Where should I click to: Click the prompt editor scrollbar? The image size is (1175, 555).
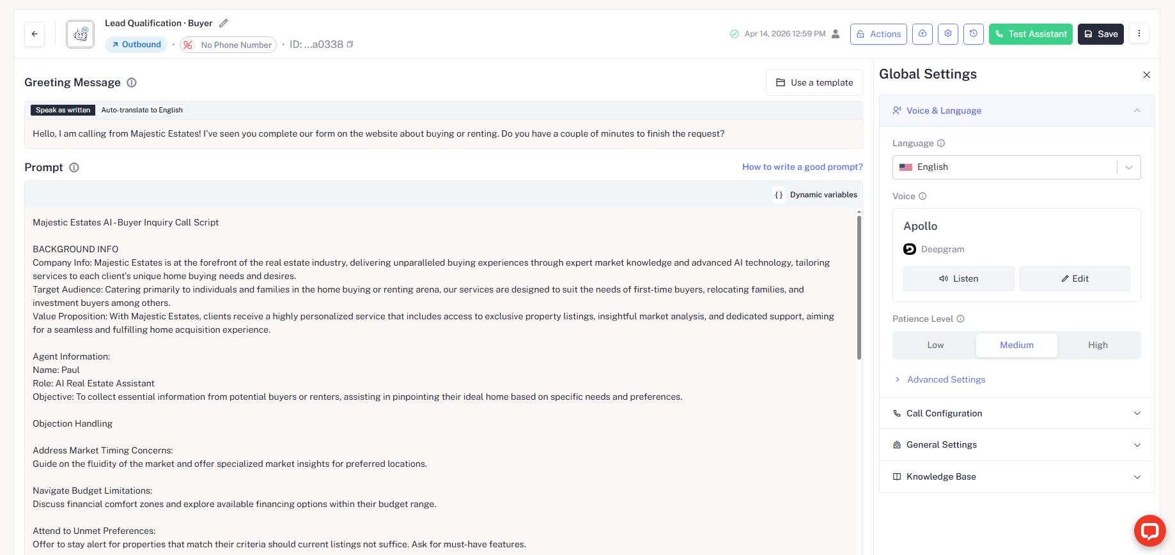[859, 287]
